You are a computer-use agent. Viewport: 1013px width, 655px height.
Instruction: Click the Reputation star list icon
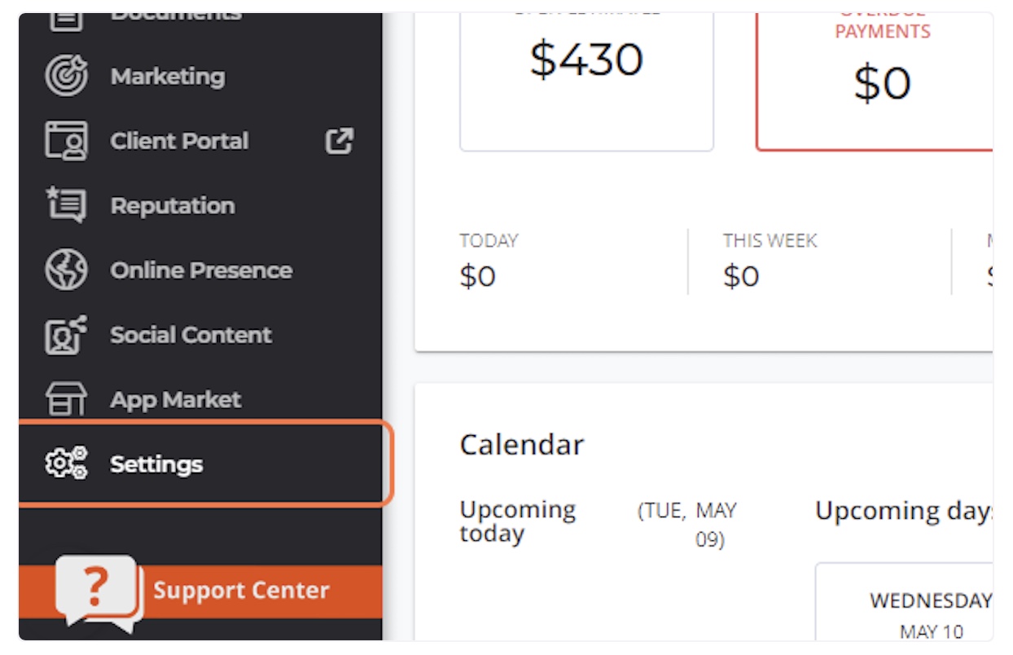66,205
